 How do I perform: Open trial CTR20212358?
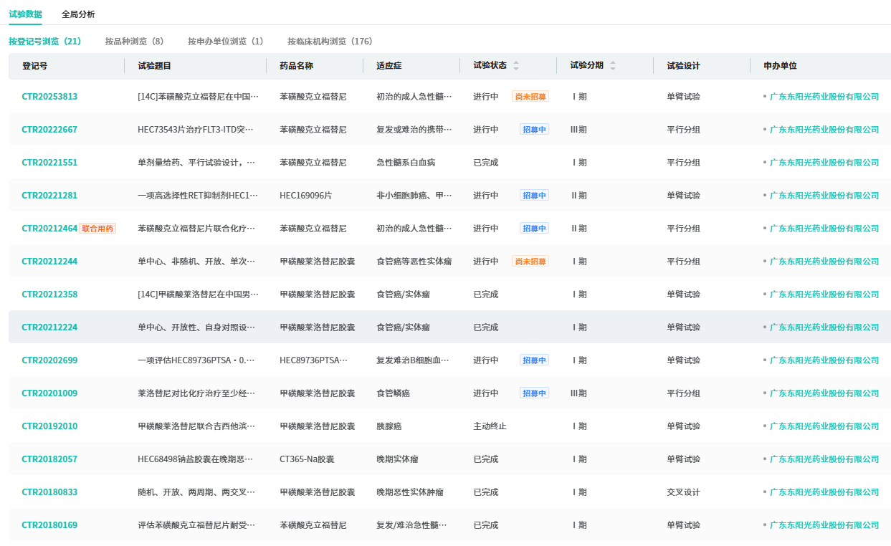[49, 294]
